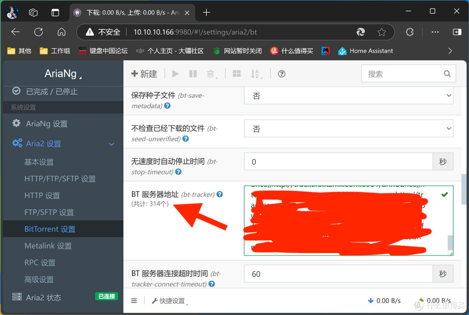Refresh the page with the reload icon
The image size is (469, 315).
coord(38,32)
